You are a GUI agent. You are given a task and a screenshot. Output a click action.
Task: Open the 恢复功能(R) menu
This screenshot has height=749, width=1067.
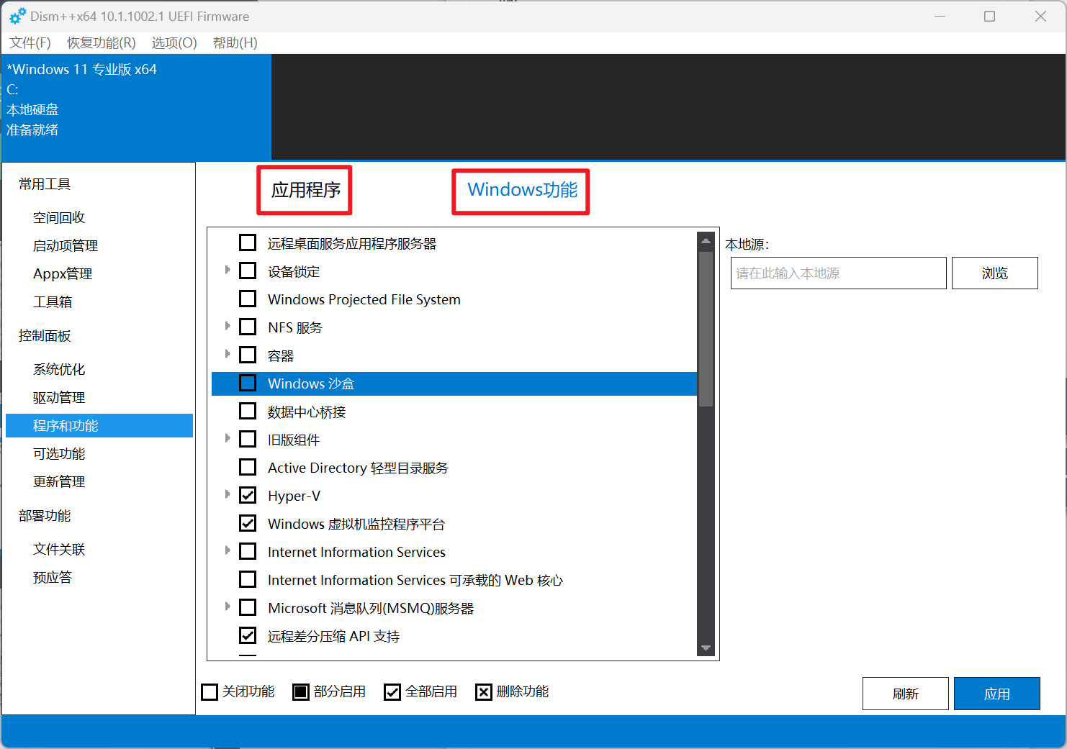pos(102,43)
